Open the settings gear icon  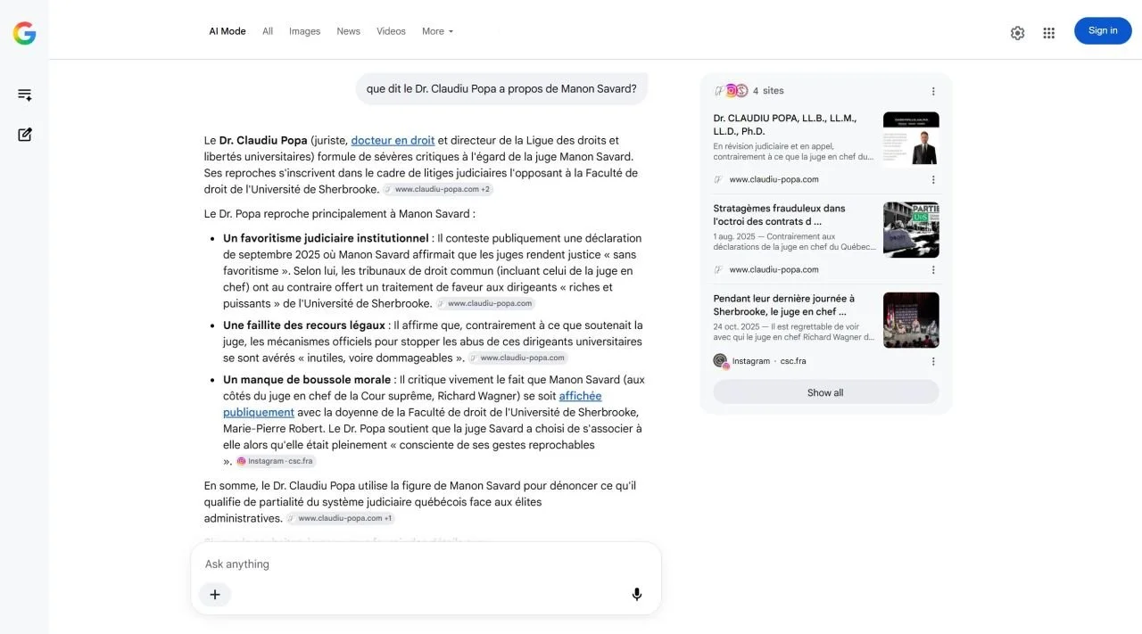(1017, 33)
